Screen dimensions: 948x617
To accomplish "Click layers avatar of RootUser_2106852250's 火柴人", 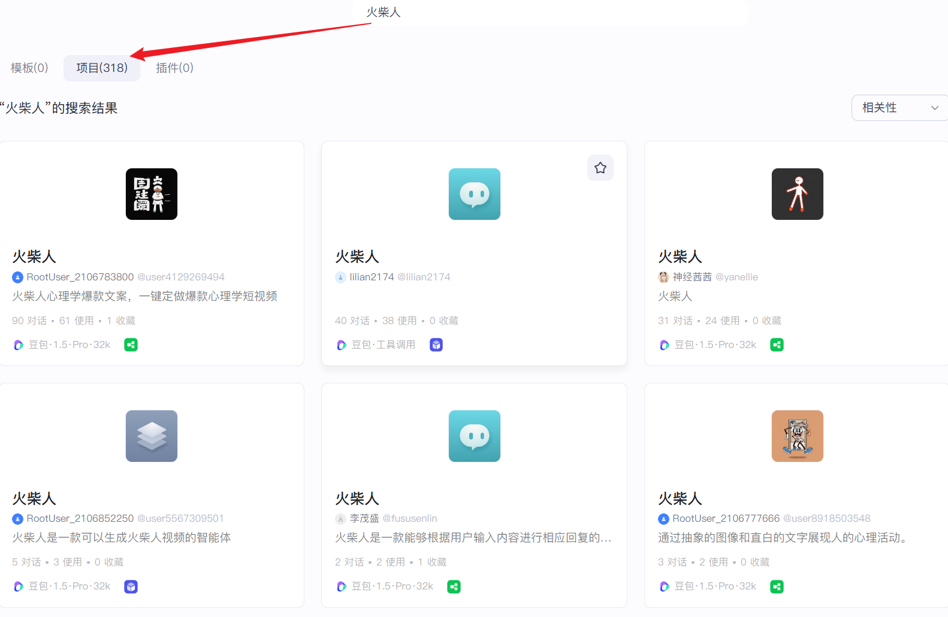I will pos(152,436).
